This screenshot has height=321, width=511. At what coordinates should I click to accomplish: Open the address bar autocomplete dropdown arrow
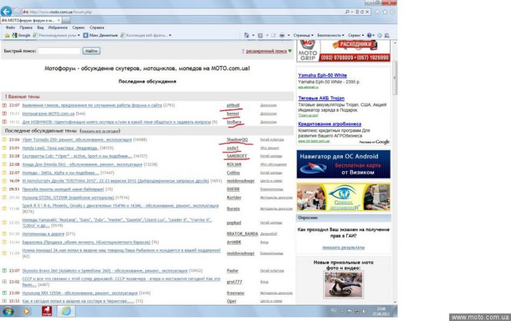pos(352,12)
